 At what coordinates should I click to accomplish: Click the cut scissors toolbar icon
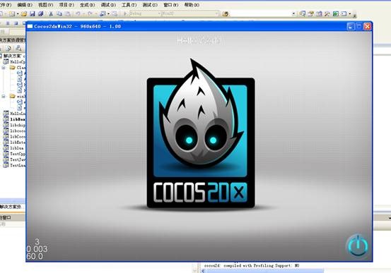click(x=51, y=13)
